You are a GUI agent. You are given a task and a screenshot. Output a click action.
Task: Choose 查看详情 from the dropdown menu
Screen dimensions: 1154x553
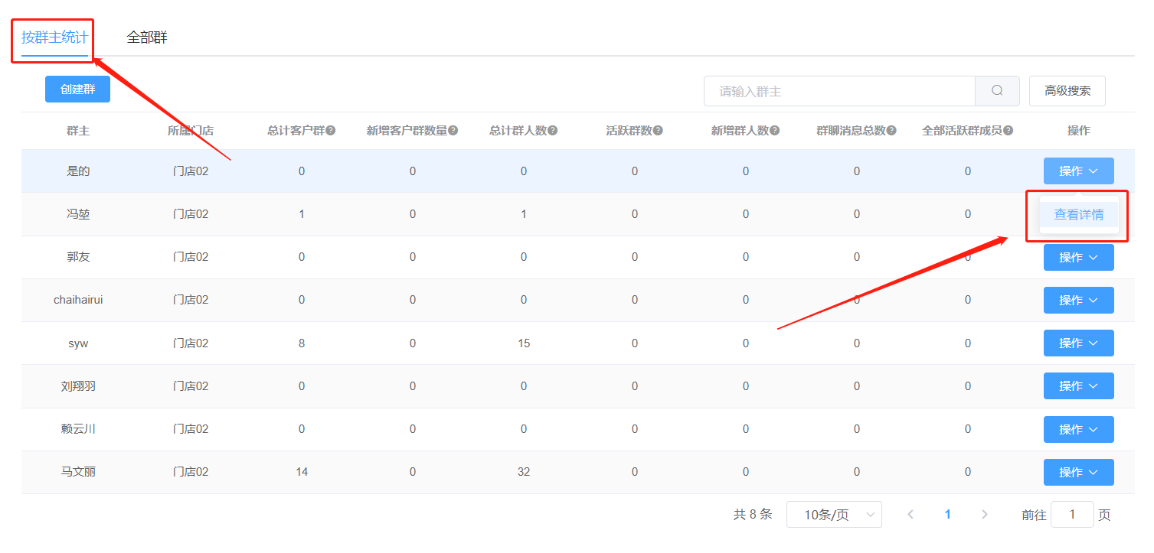tap(1079, 215)
